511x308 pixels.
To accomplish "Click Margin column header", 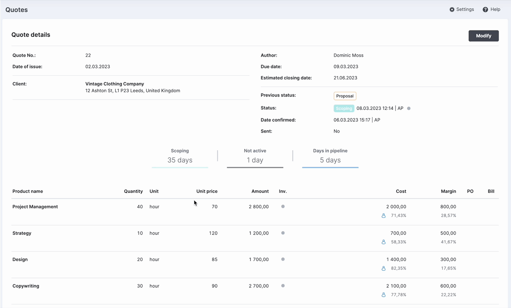I will [x=449, y=191].
